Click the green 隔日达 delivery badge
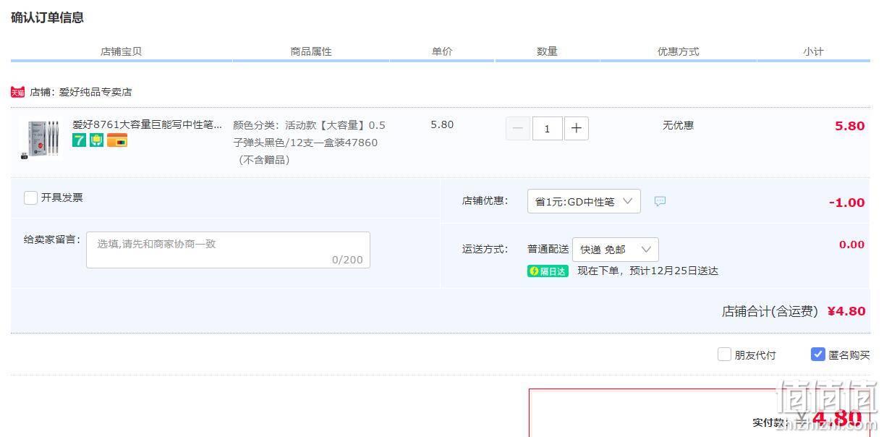This screenshot has height=437, width=884. [548, 271]
